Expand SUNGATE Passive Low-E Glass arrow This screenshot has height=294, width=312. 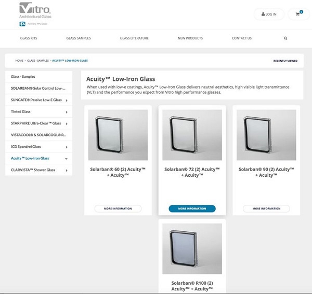[67, 101]
